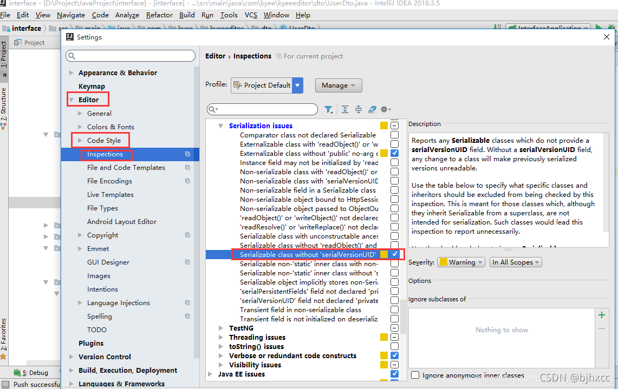
Task: Uncheck Externalizable class without 'public' no-arg checkbox
Action: (x=394, y=153)
